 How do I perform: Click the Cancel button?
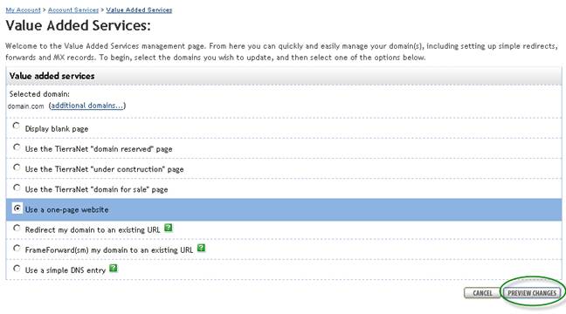tap(482, 293)
